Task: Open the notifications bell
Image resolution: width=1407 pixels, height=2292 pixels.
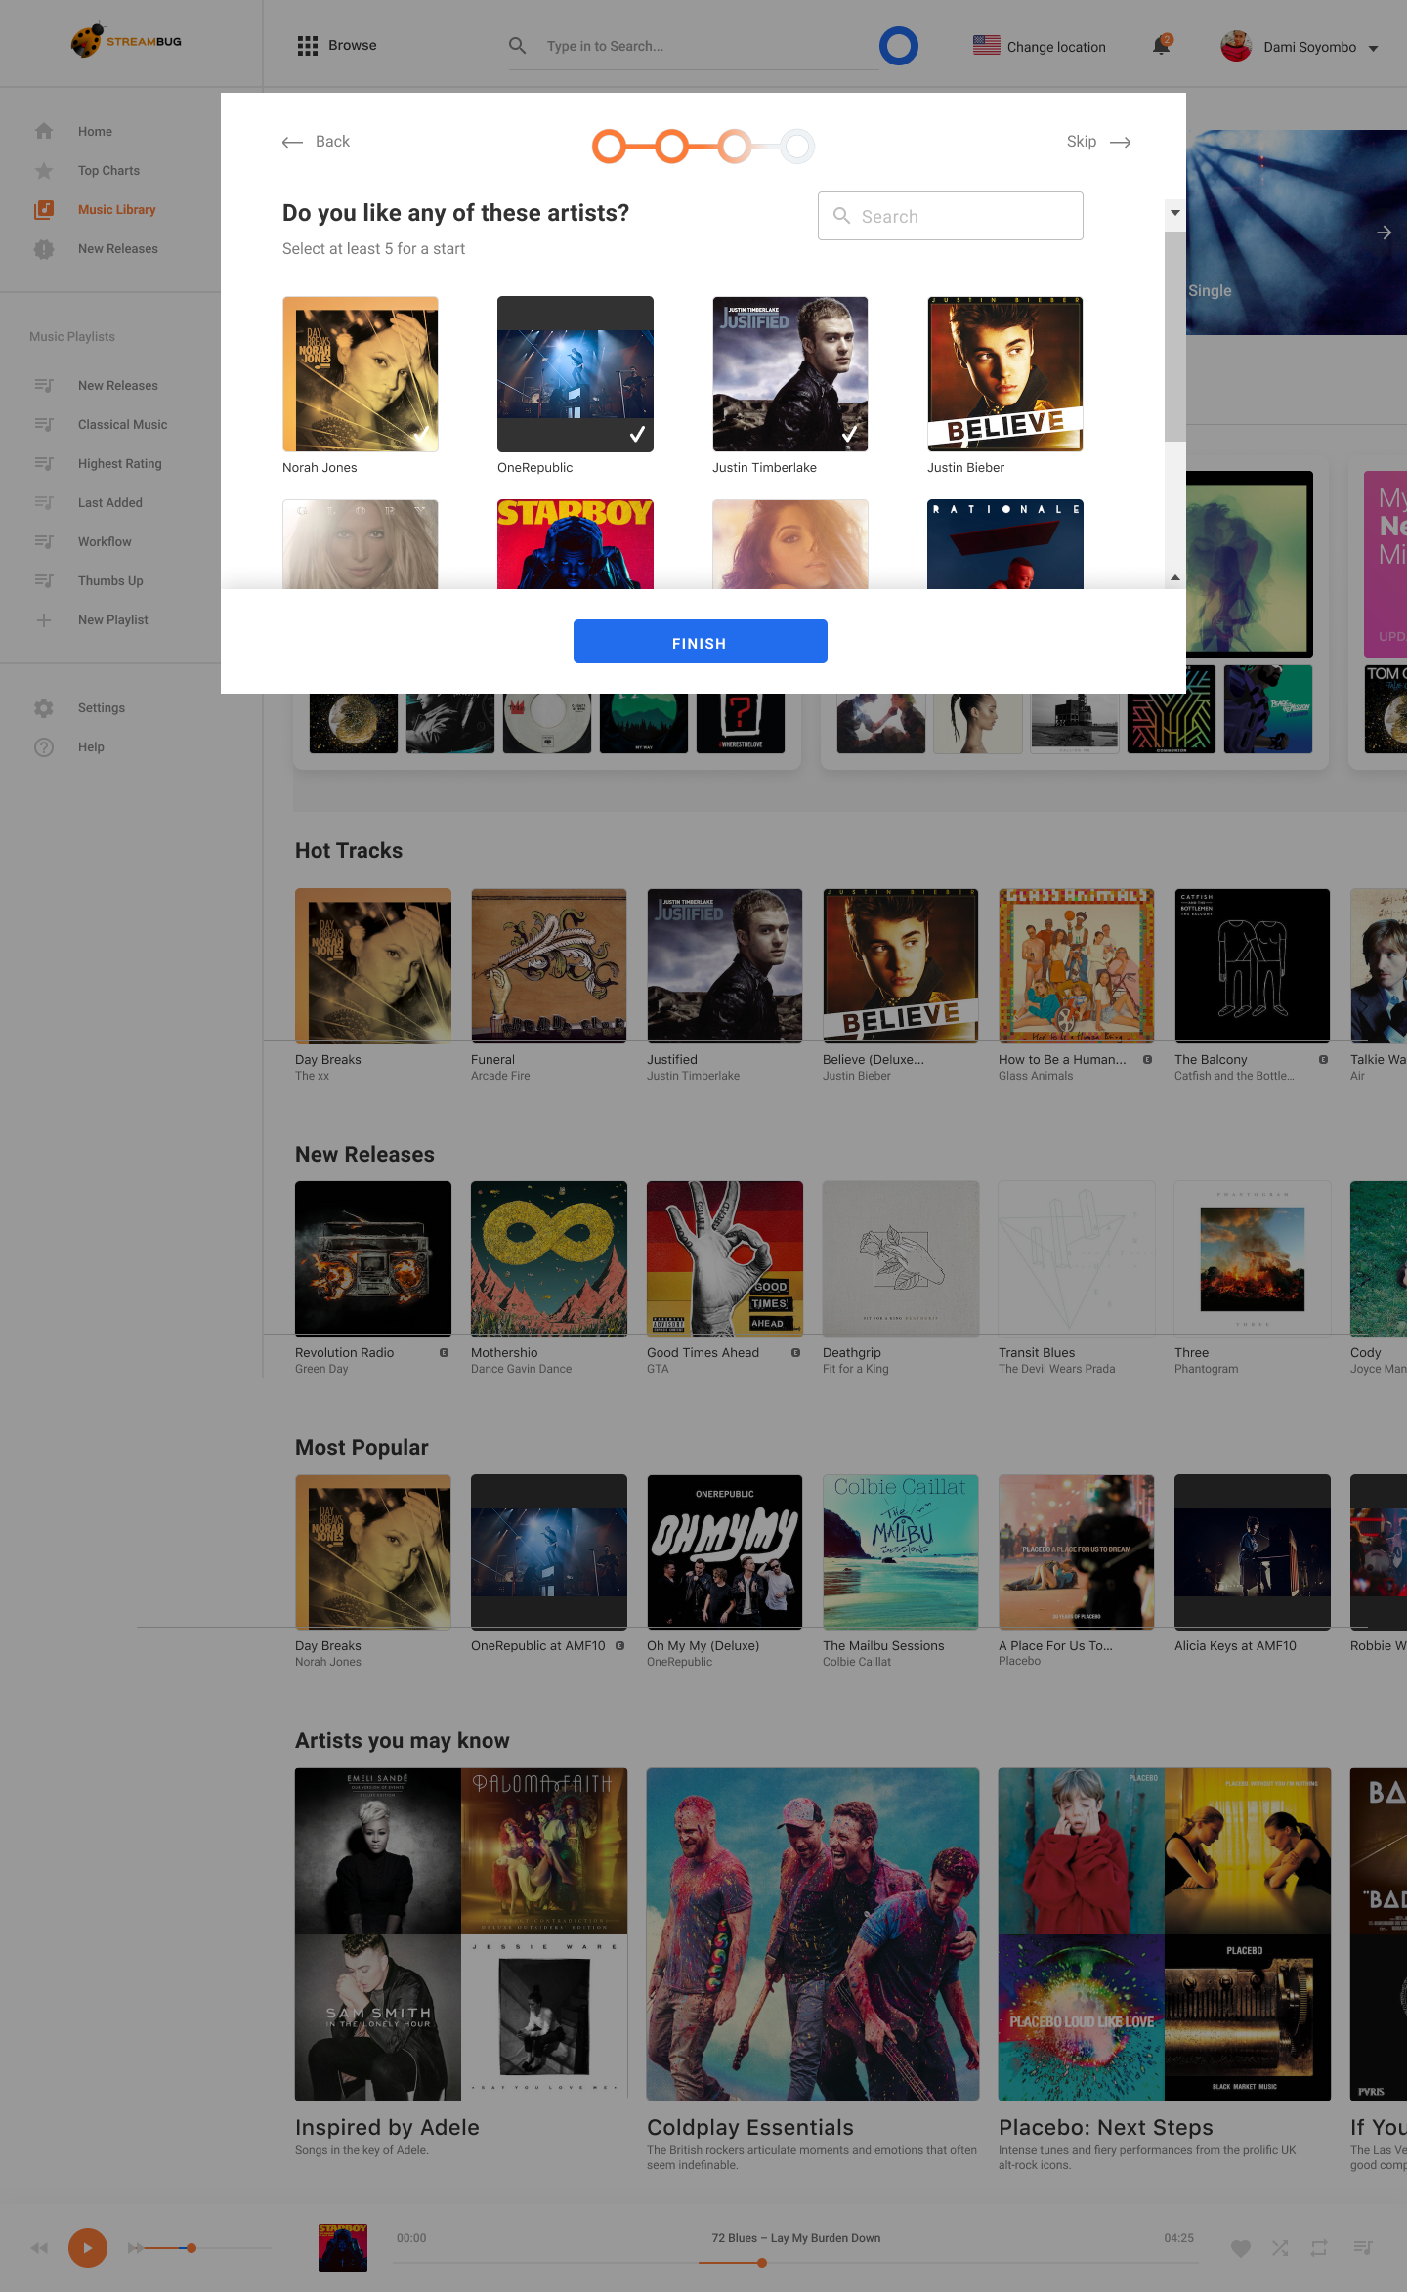Action: [x=1162, y=46]
